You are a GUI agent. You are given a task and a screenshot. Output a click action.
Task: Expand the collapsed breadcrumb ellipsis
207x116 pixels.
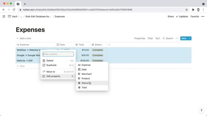click(21, 16)
